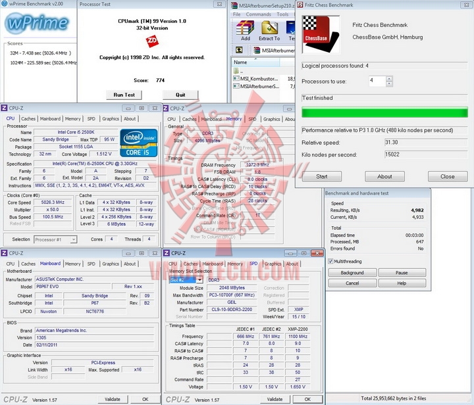This screenshot has height=405, width=474.
Task: Open the WinRAR File menu
Action: click(237, 14)
